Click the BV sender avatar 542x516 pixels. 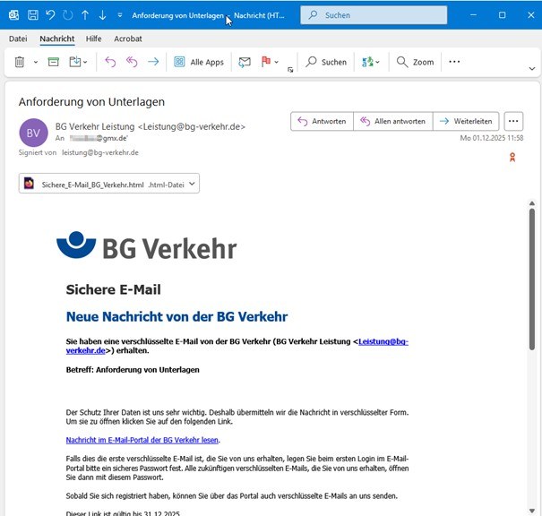tap(33, 133)
